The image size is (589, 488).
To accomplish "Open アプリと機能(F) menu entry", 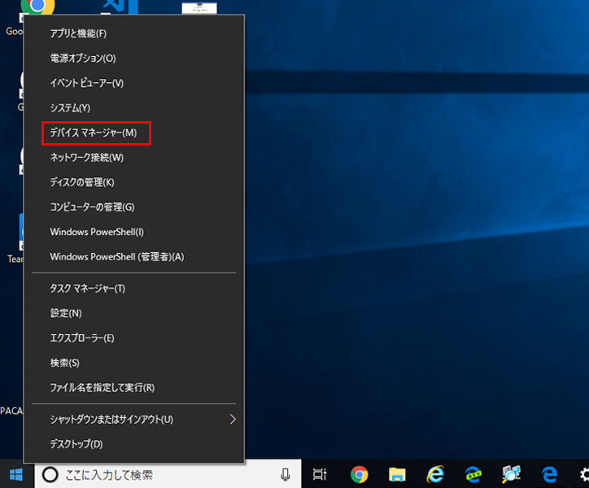I will click(78, 33).
